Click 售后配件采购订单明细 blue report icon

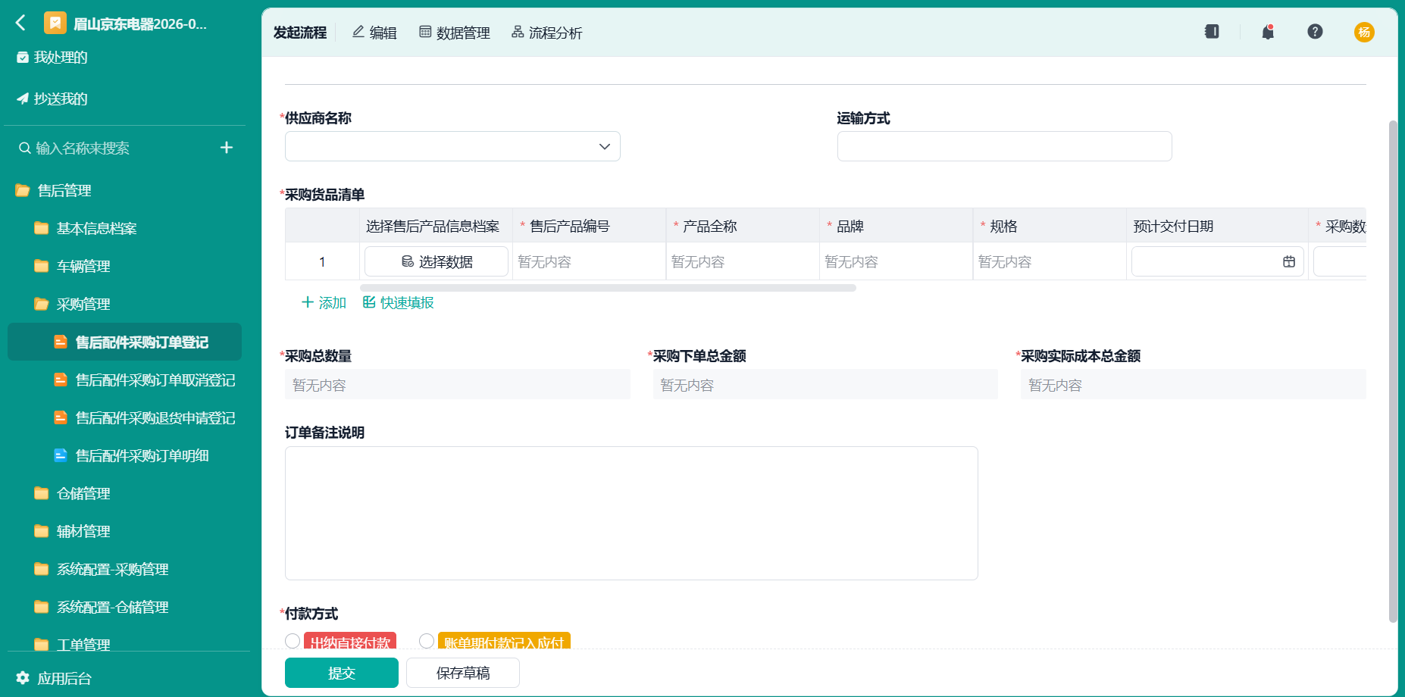[x=61, y=455]
